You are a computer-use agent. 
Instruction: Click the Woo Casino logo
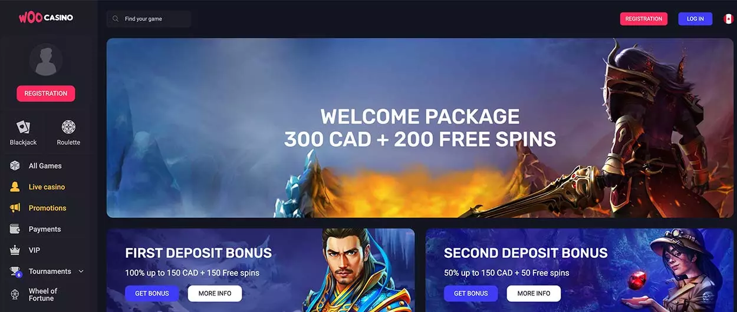[46, 18]
